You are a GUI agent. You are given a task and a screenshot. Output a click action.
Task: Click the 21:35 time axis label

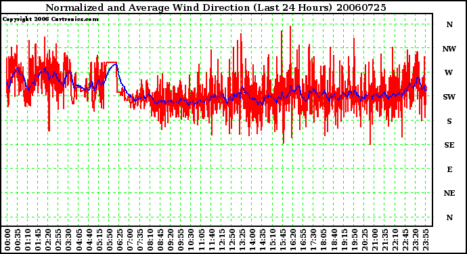coord(385,240)
